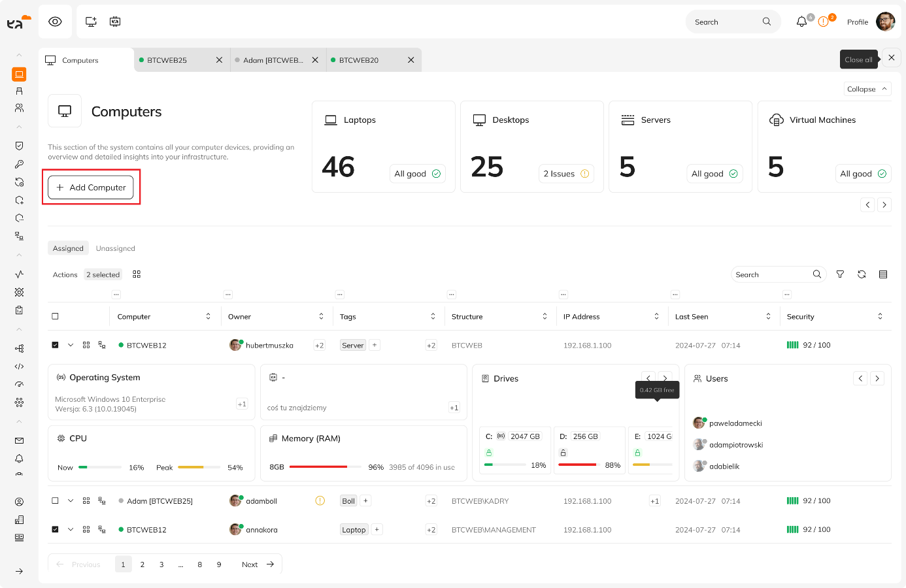Click the orange alert warning icon
The image size is (906, 588).
[x=824, y=22]
